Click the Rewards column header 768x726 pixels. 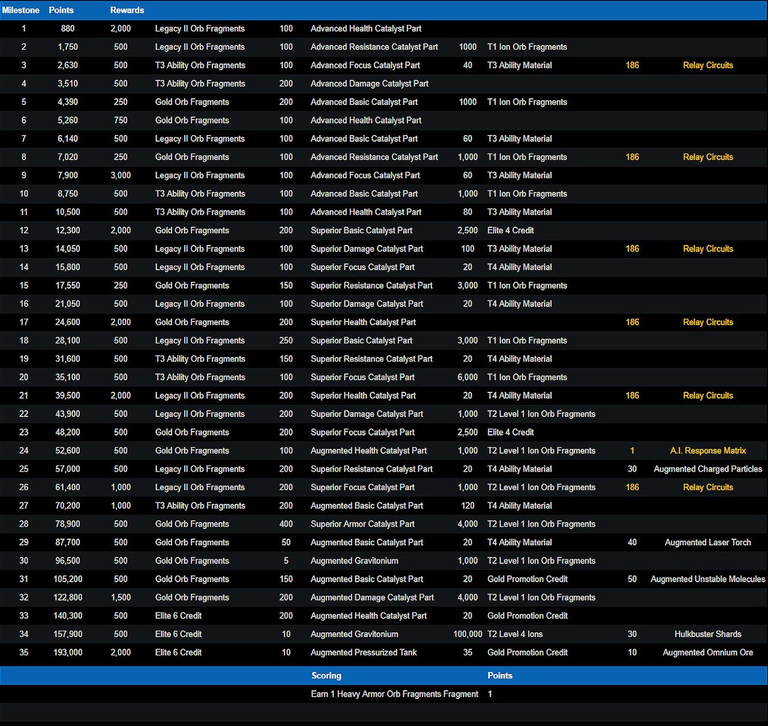(x=127, y=10)
